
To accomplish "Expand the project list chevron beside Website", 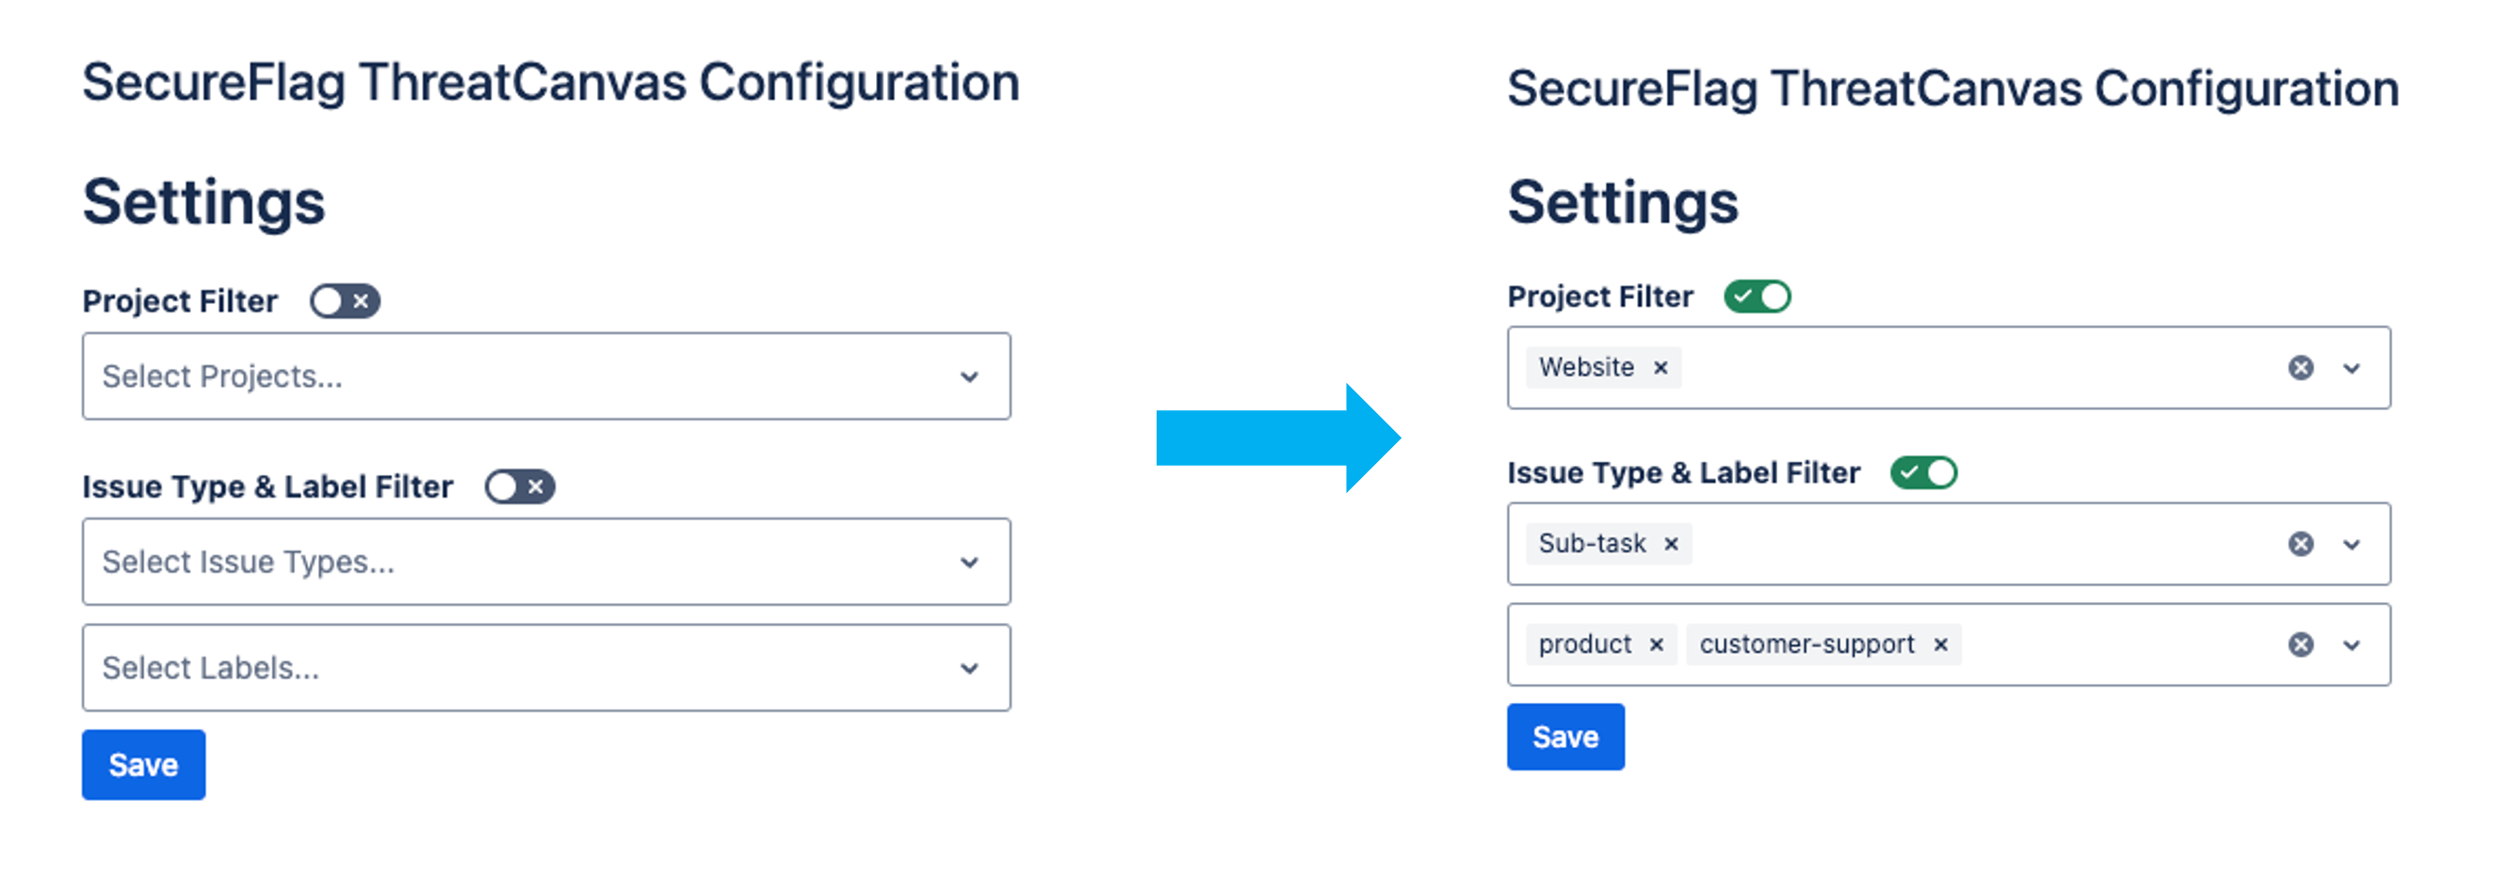I will point(2352,368).
